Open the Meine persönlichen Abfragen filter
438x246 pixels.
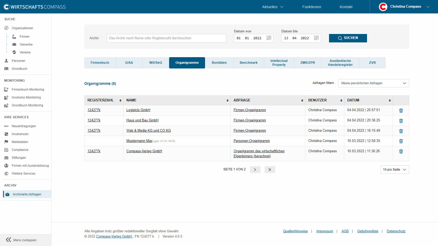pos(373,83)
